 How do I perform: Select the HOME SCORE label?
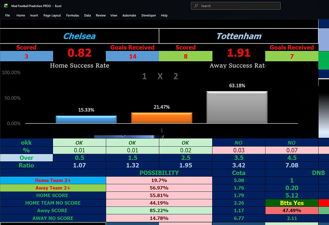tap(53, 195)
